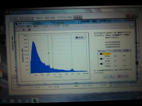Confirm cursor positions with OK button
Screen dimensions: 142x106
[x=109, y=76]
